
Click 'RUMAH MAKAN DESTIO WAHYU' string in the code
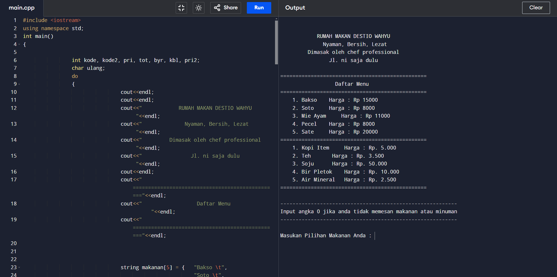coord(215,108)
